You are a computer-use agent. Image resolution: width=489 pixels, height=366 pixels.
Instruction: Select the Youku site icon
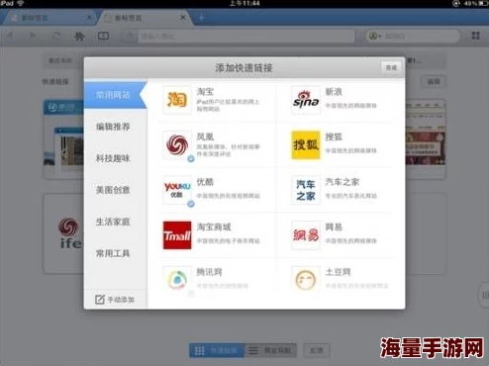pos(177,190)
